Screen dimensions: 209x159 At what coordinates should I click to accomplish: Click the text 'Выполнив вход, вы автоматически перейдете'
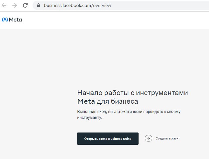120,112
